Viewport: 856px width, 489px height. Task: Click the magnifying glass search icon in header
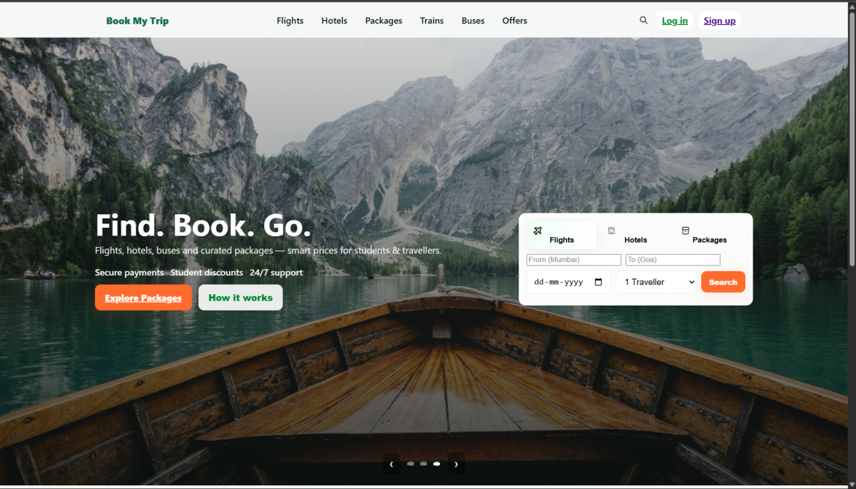coord(643,21)
